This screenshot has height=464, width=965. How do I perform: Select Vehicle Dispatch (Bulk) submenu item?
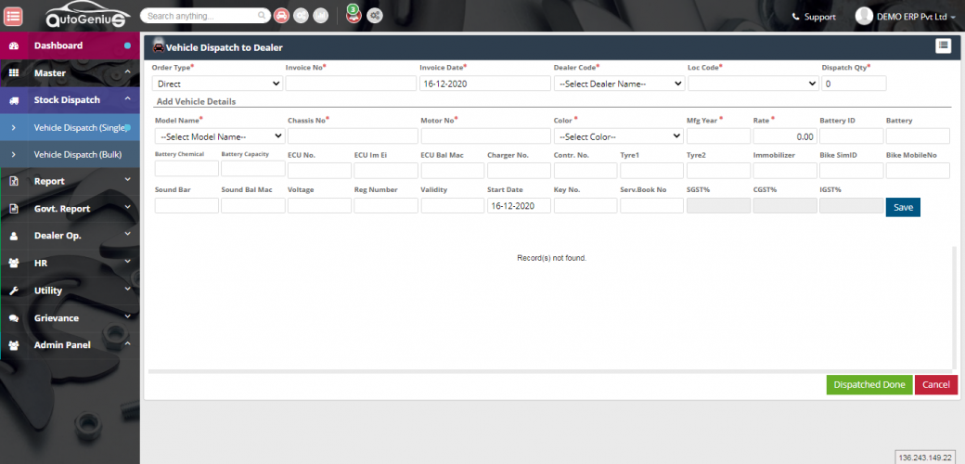coord(71,154)
